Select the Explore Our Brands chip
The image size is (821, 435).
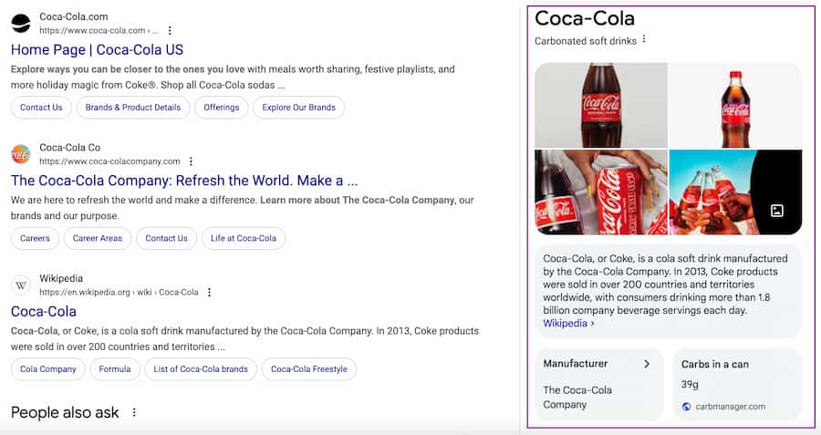[x=298, y=108]
